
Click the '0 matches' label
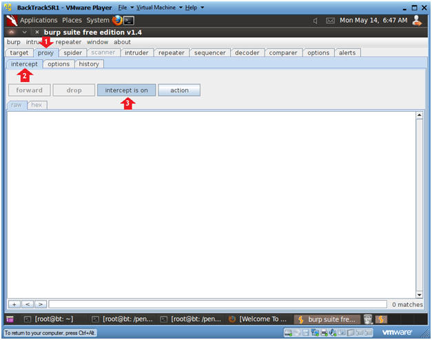(x=407, y=304)
